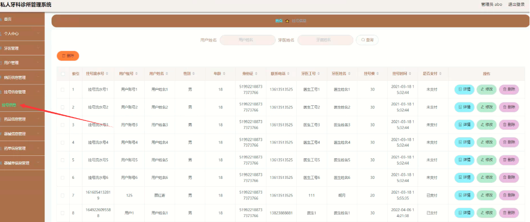Sort by 身份证 column arrows
Viewport: 530px width, 222px height.
256,74
